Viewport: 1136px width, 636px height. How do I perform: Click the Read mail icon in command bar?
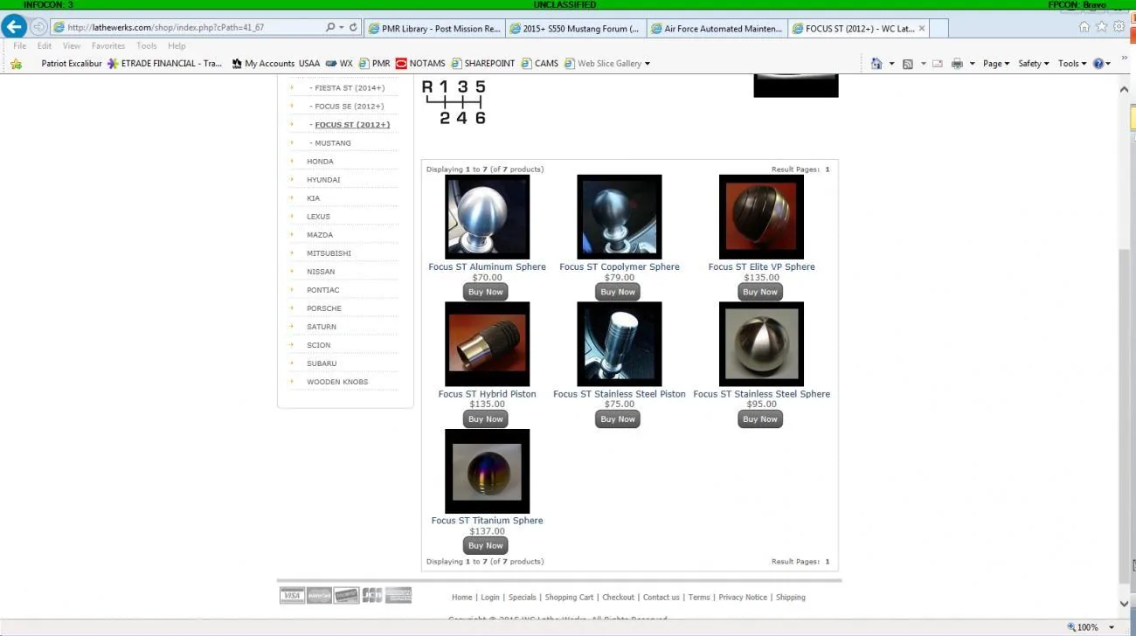(938, 64)
